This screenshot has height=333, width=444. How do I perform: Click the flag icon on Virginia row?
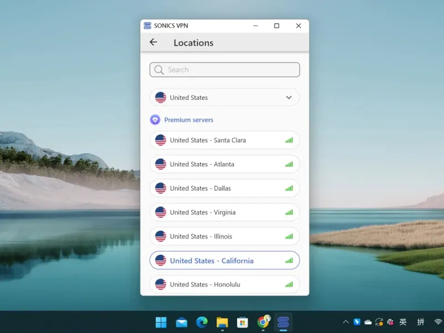click(160, 213)
